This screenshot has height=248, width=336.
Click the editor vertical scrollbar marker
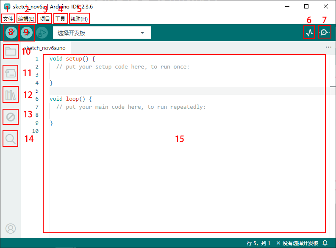coord(333,87)
